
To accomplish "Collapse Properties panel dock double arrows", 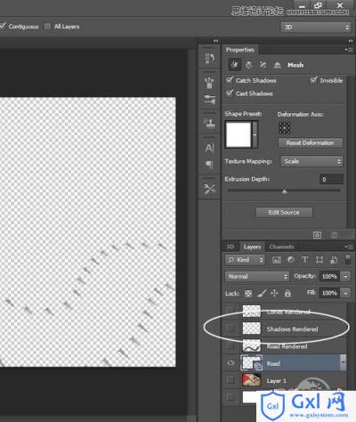I will tap(351, 41).
